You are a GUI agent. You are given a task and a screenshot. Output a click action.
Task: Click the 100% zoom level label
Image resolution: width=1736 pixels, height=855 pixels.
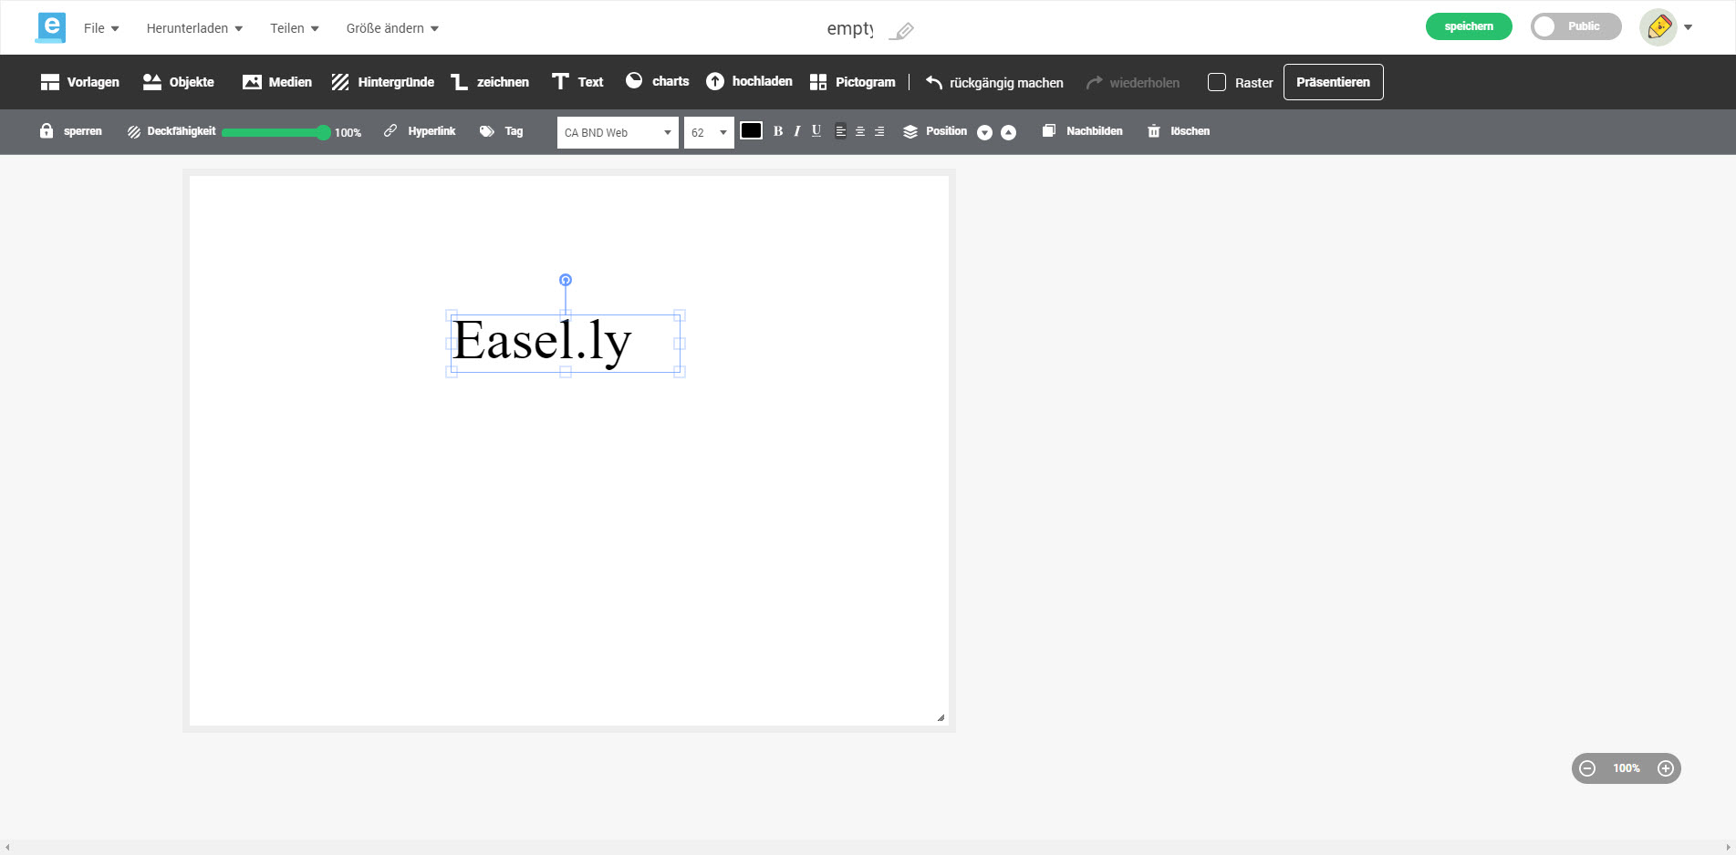point(1627,768)
